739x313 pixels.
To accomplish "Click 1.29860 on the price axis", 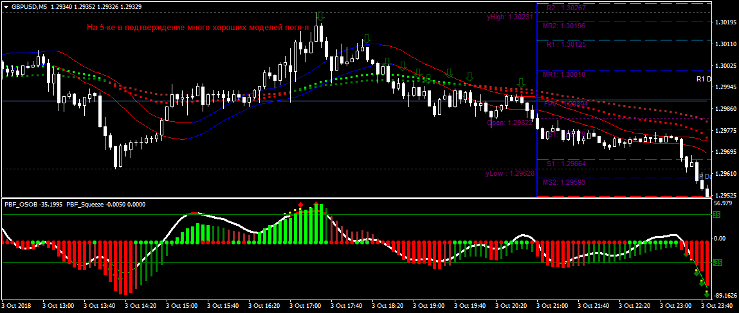I will (725, 109).
